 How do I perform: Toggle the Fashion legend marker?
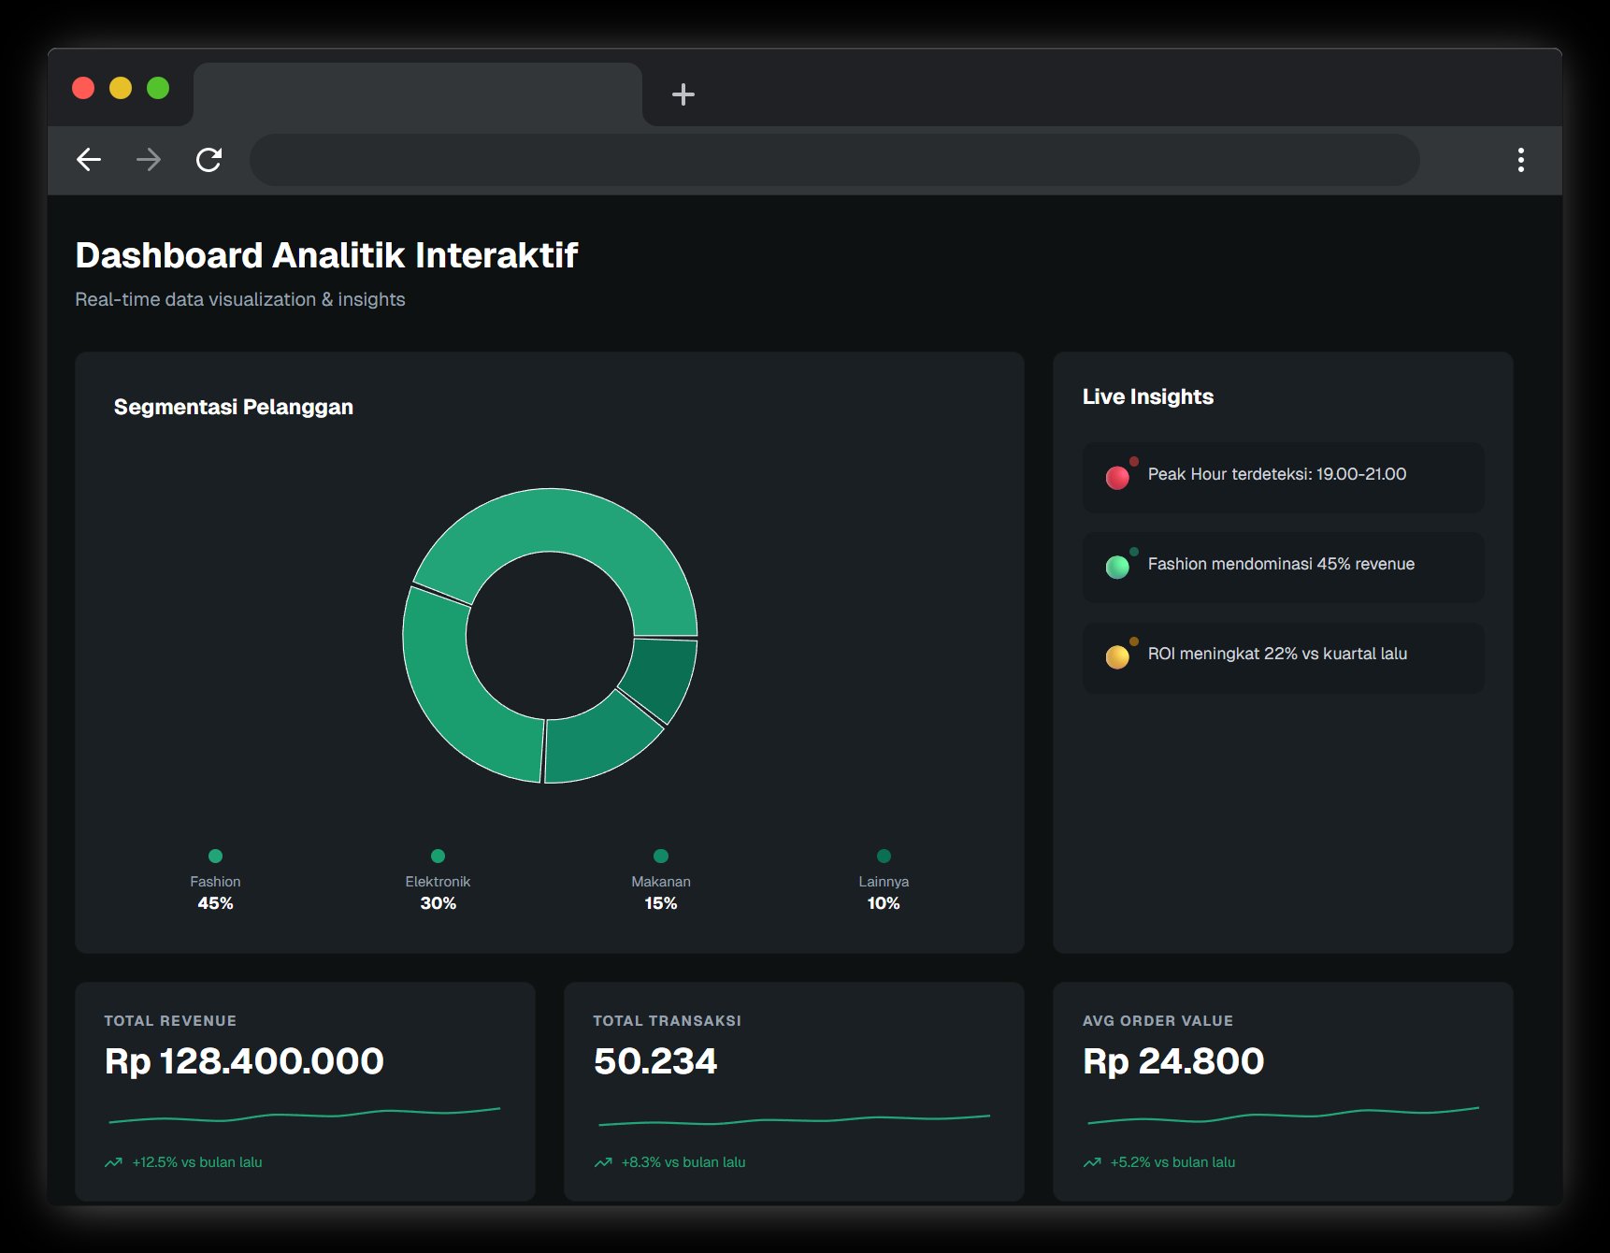tap(215, 855)
